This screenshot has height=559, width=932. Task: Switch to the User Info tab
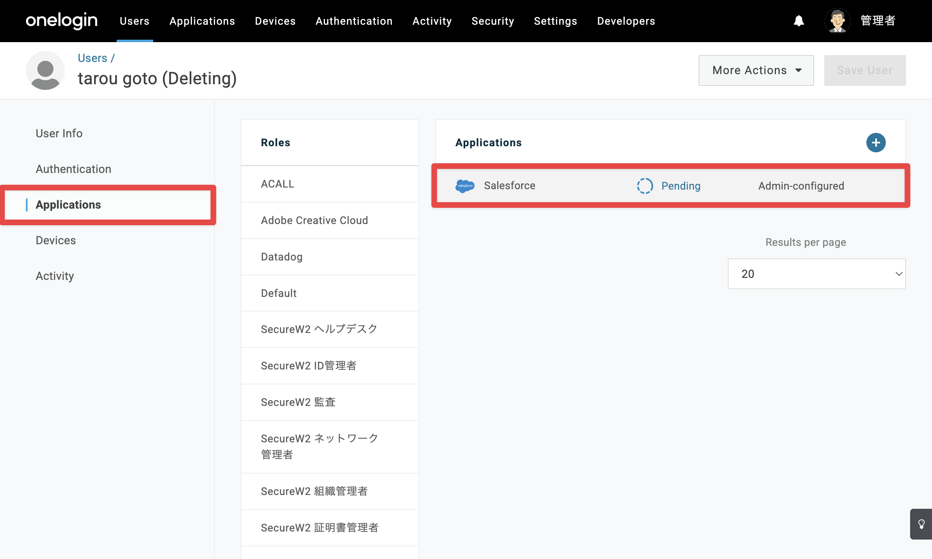pos(59,133)
